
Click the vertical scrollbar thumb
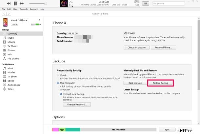click(199, 55)
